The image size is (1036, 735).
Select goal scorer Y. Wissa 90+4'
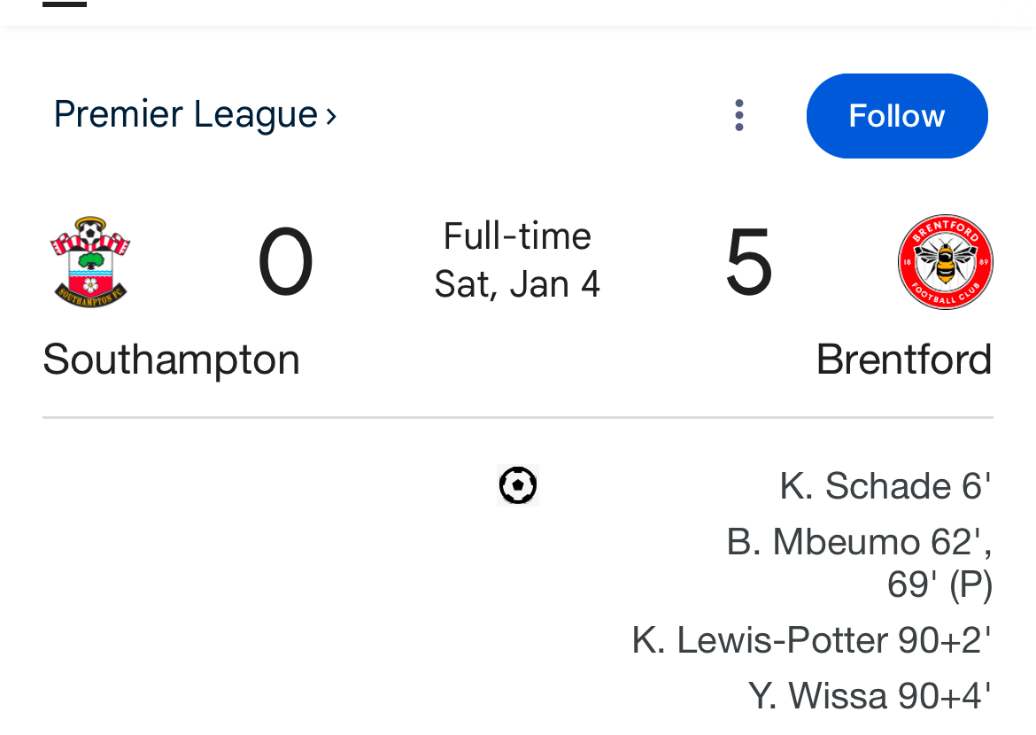click(x=869, y=696)
